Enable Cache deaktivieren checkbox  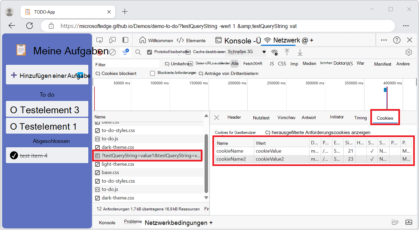tap(188, 52)
